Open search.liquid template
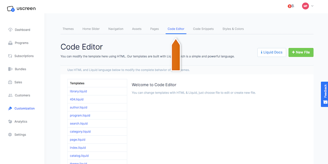The width and height of the screenshot is (328, 164). [79, 124]
